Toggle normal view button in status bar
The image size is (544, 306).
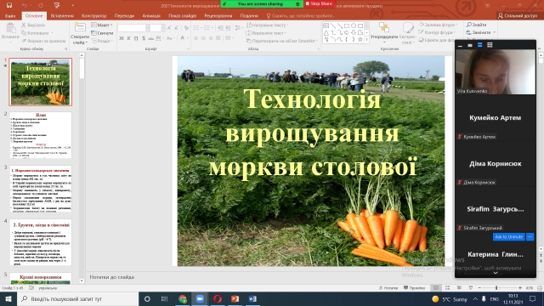pos(436,288)
